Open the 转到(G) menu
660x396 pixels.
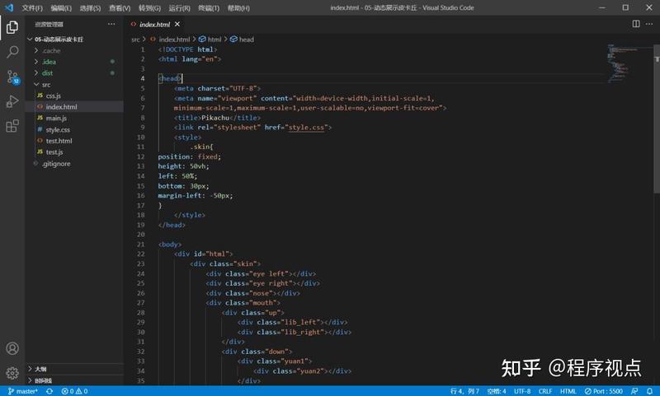click(x=149, y=8)
